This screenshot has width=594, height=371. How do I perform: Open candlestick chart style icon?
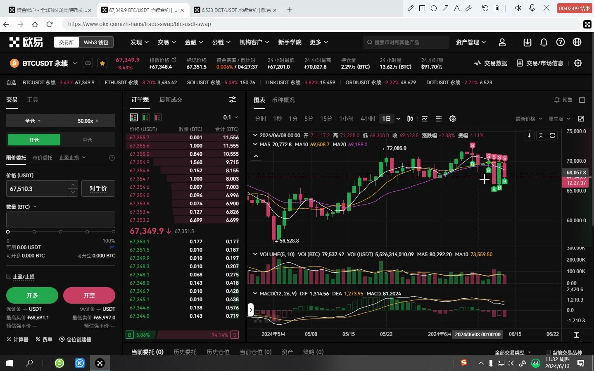coord(410,119)
